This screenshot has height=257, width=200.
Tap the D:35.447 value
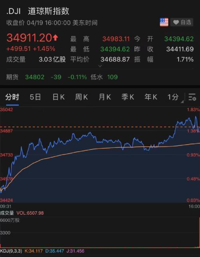coord(55,251)
